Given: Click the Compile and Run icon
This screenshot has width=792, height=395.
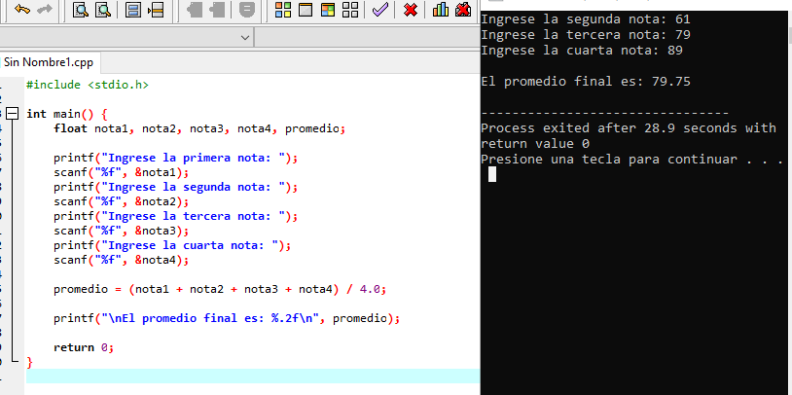Looking at the screenshot, I should pos(328,10).
